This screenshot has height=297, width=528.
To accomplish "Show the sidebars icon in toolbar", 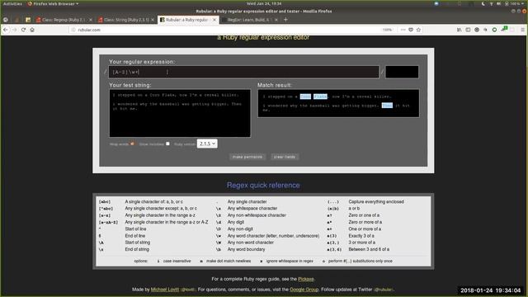I will (468, 30).
